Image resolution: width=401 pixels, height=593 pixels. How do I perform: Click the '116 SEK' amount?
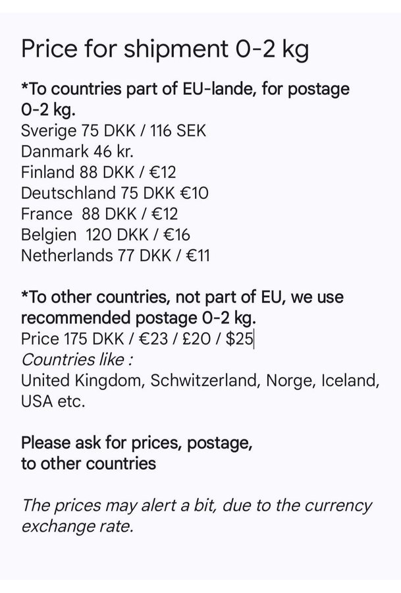178,131
